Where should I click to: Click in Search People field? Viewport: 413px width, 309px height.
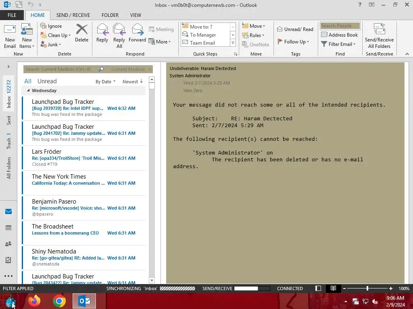coord(340,26)
